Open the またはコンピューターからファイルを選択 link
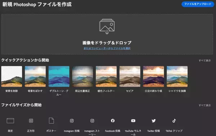Viewport: 216px width, 136px height. pyautogui.click(x=107, y=48)
